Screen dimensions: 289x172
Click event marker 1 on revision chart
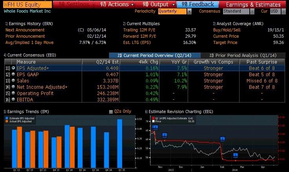tap(235, 155)
